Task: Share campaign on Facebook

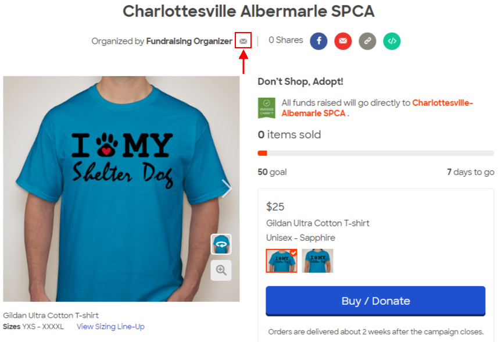Action: pos(318,41)
